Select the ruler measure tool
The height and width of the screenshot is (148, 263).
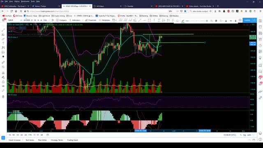[3, 62]
